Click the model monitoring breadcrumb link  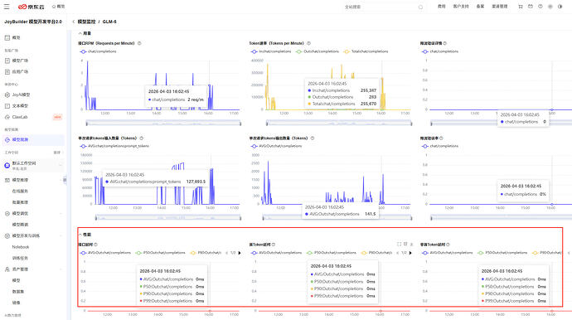[86, 22]
